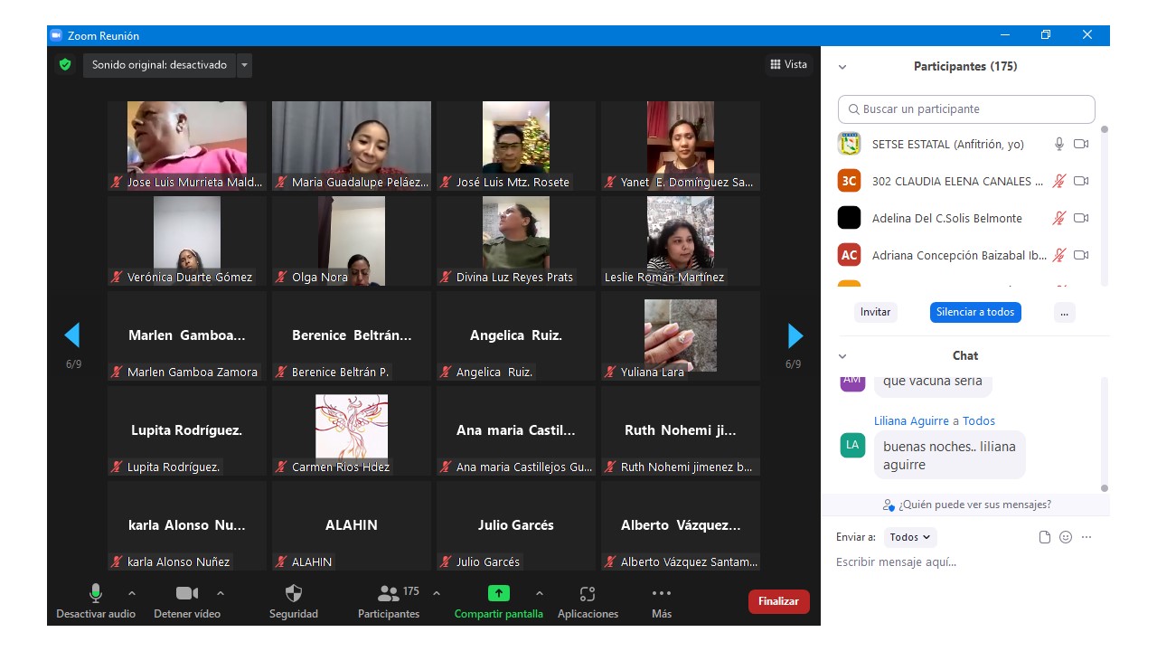1157x651 pixels.
Task: Click the LA avatar in chat
Action: click(x=852, y=445)
